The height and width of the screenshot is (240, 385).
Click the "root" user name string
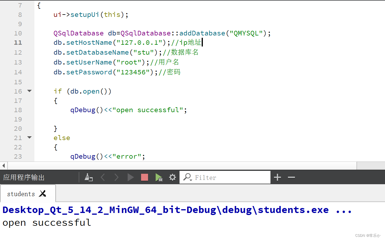129,62
